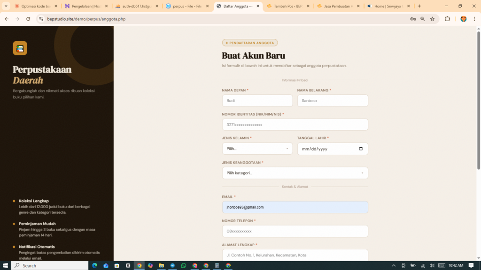Viewport: 481px width, 270px height.
Task: Open the Jenis Kelamin selection dropdown
Action: tap(257, 149)
